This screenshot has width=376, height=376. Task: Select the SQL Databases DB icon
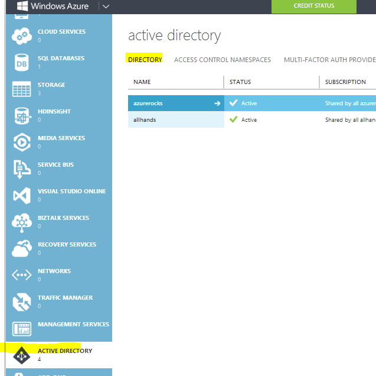tap(22, 63)
